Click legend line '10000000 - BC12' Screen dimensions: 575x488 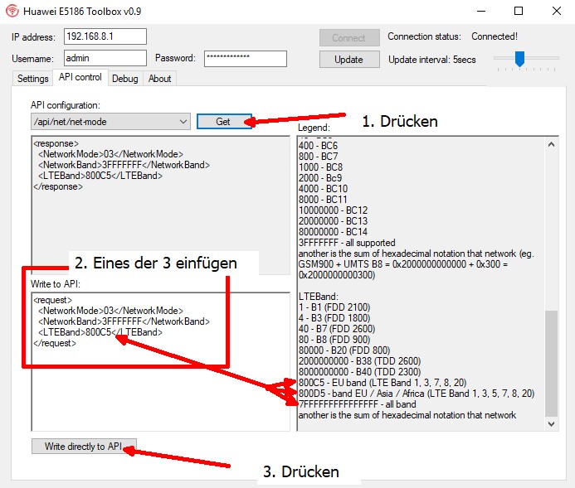(x=333, y=210)
